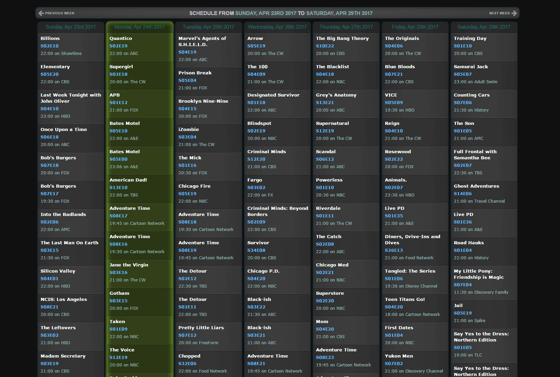Image resolution: width=560 pixels, height=377 pixels.
Task: Open Samurai Jack episode S05E07
Action: [x=463, y=74]
